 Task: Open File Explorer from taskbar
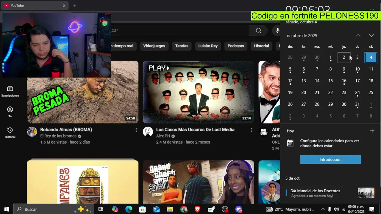(170, 209)
